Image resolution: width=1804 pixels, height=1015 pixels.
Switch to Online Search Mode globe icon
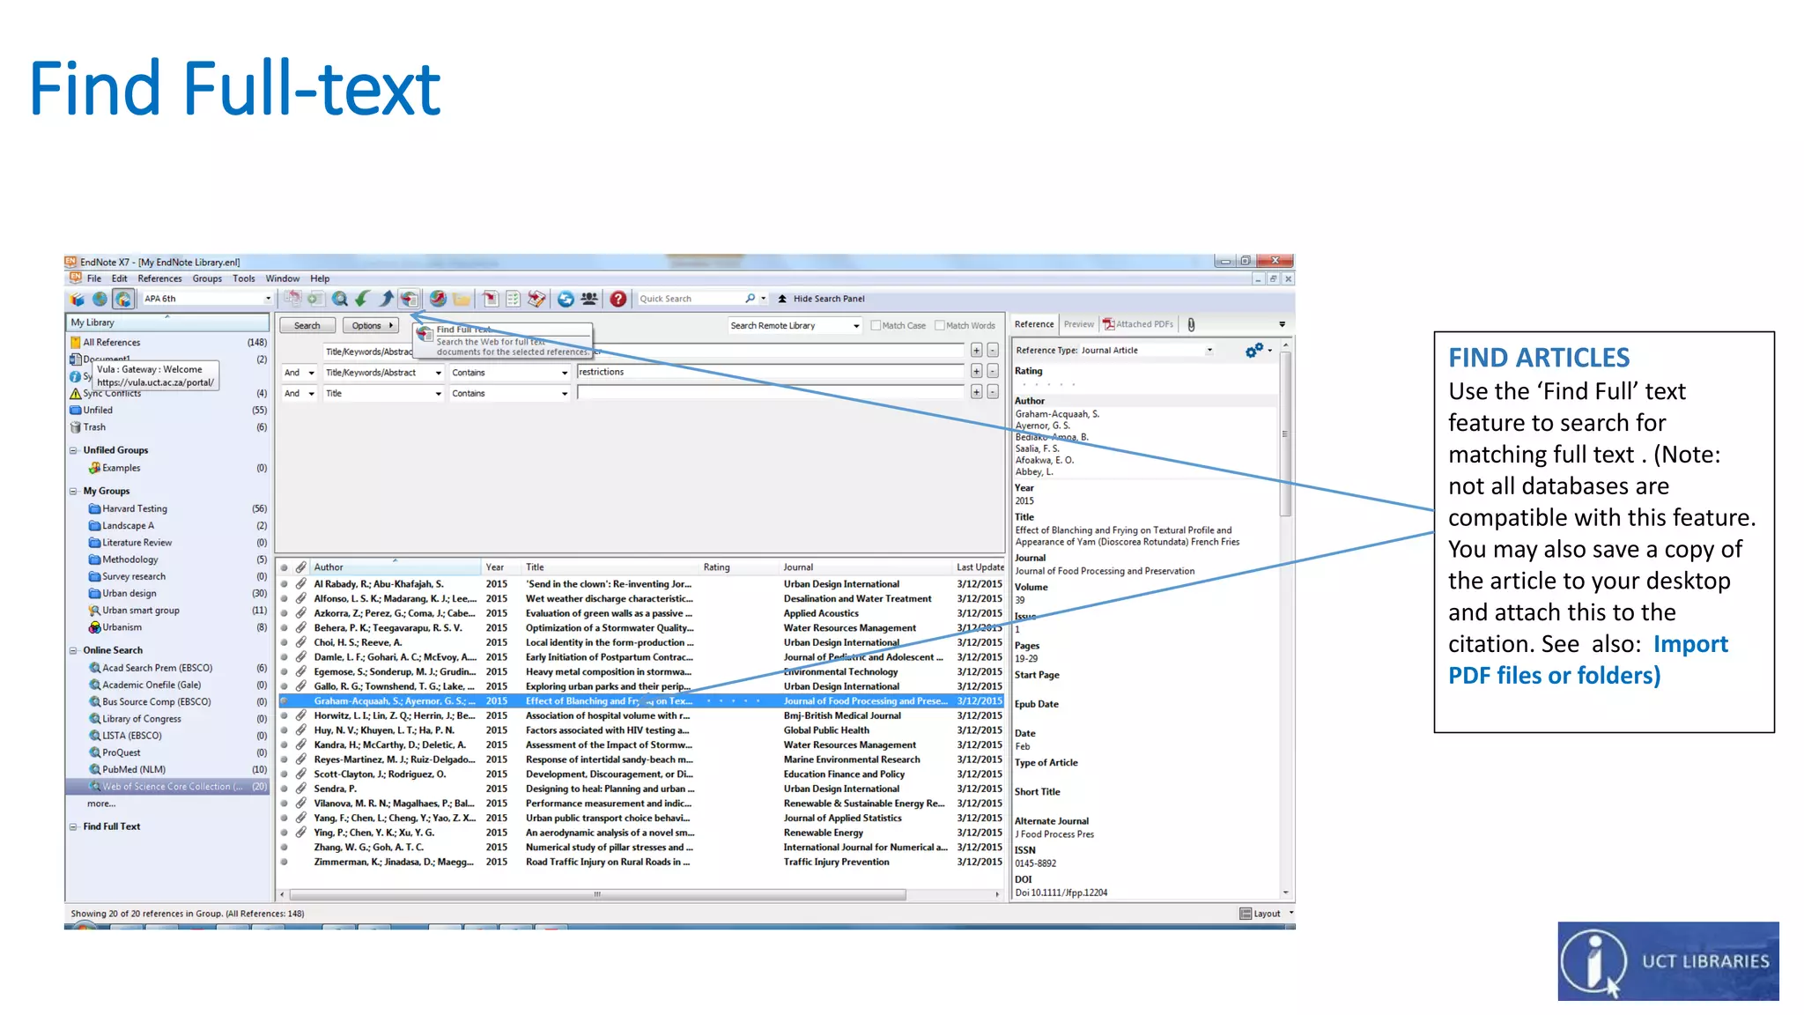click(x=100, y=299)
